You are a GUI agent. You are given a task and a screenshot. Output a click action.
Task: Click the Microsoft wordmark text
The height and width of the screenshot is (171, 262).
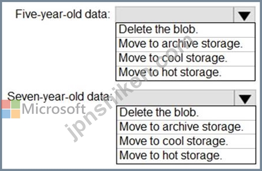click(x=54, y=109)
